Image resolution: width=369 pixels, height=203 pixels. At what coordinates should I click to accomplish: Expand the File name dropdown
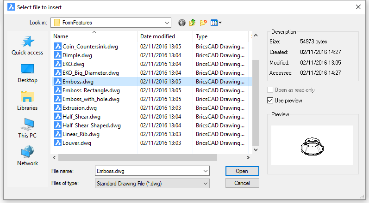click(206, 171)
